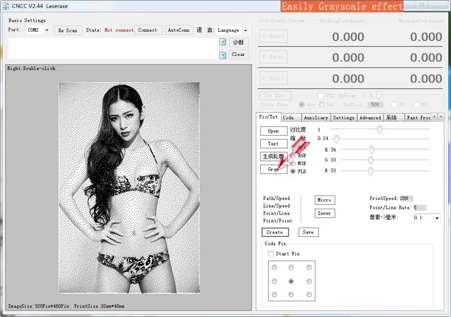The height and width of the screenshot is (317, 451).
Task: Click the Mirro button
Action: coord(324,200)
